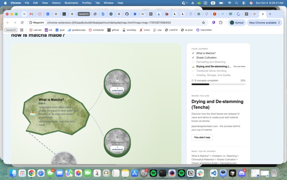The height and width of the screenshot is (180, 287).
Task: Click New Chrome available update button
Action: (x=264, y=22)
